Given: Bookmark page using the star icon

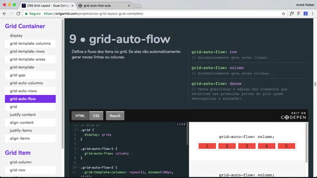Looking at the screenshot, I should pyautogui.click(x=283, y=14).
